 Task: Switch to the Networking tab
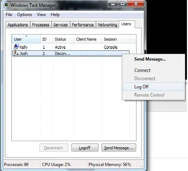pyautogui.click(x=107, y=25)
